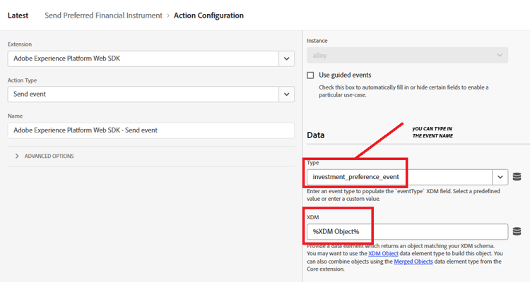Open the Action Type dropdown arrow

click(286, 94)
